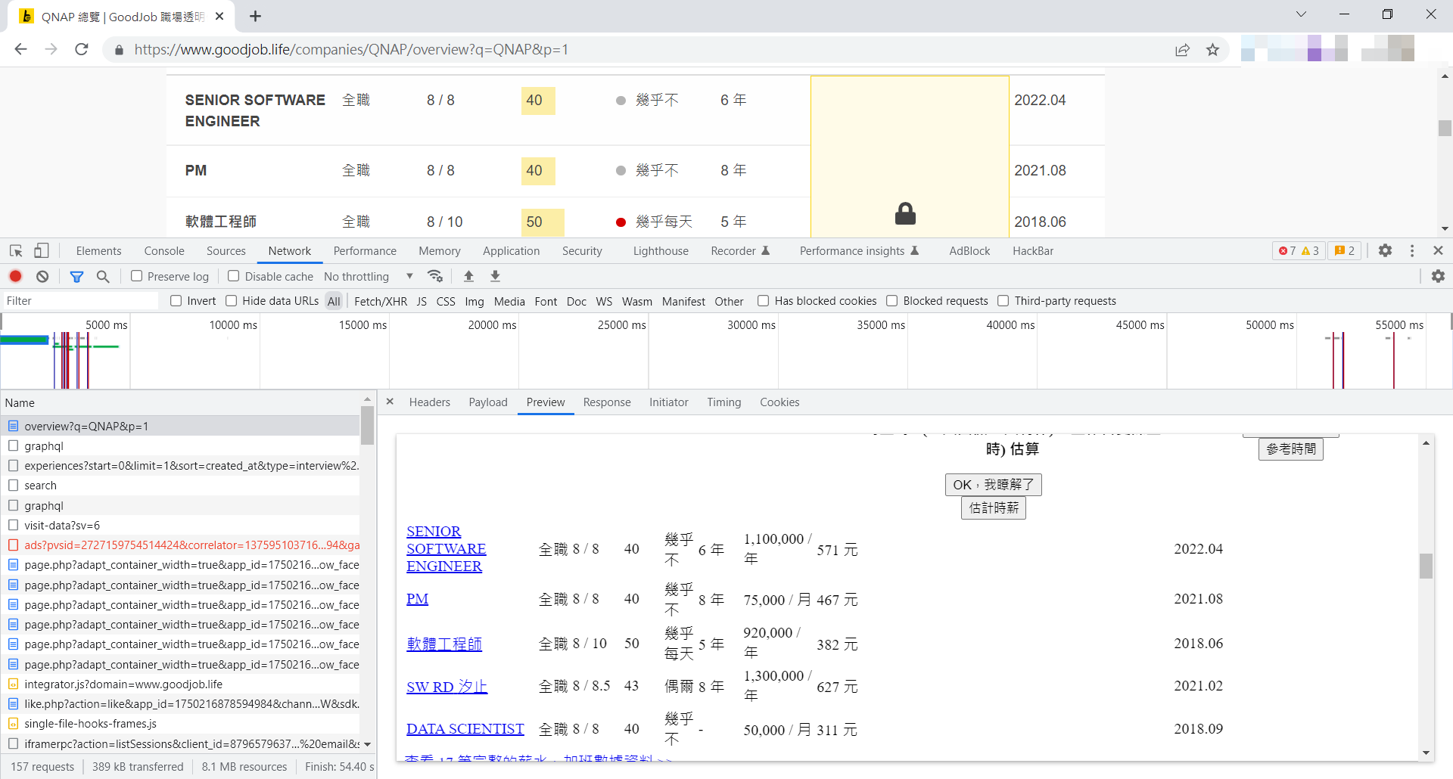
Task: Open the SW RD 汐止 link
Action: (x=446, y=687)
